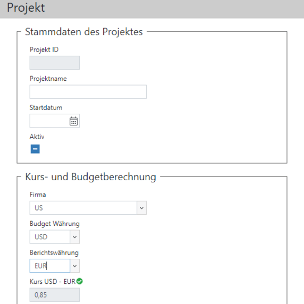Open the Startdatum calendar picker icon
This screenshot has height=304, width=304.
73,121
